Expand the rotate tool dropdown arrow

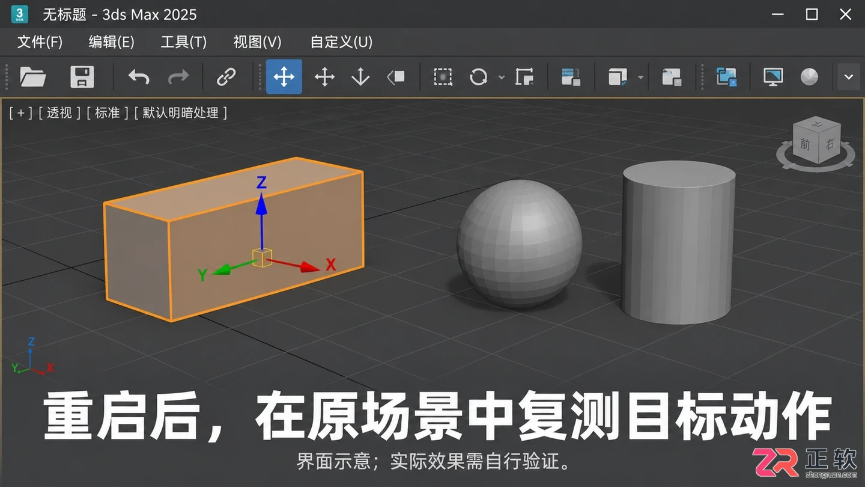[x=501, y=78]
